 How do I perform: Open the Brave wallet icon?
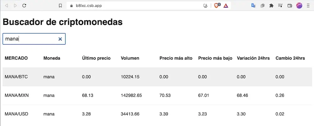coord(290,6)
